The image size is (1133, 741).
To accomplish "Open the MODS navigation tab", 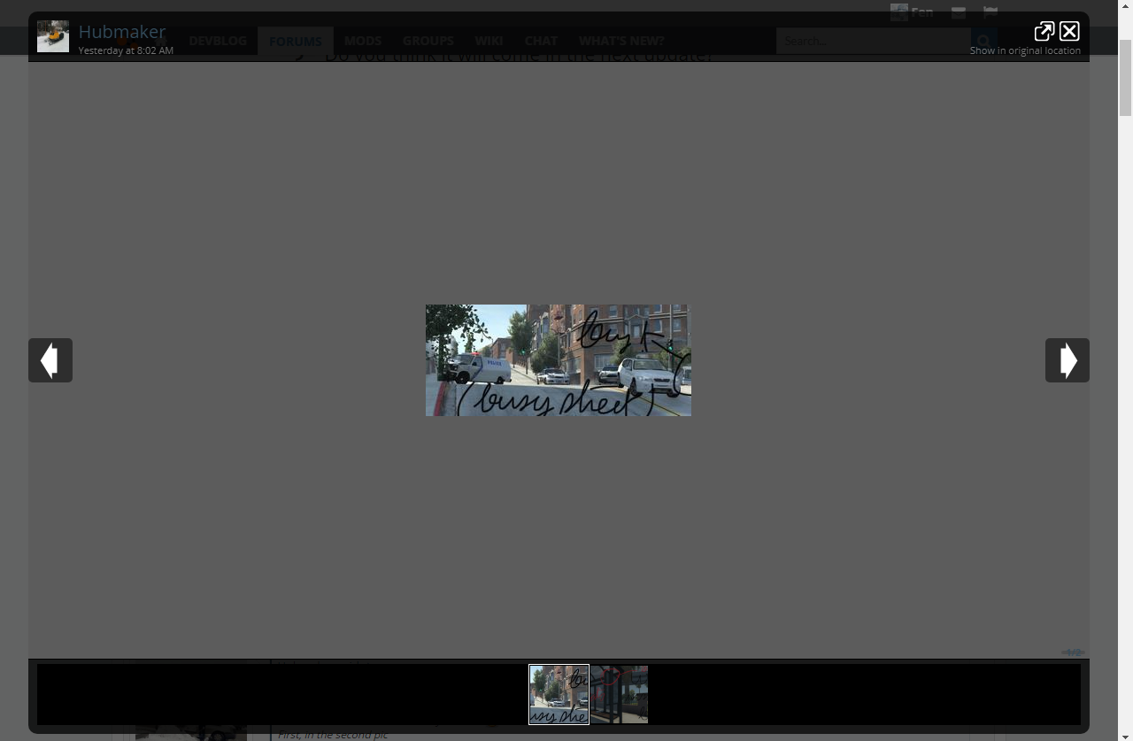I will click(363, 41).
